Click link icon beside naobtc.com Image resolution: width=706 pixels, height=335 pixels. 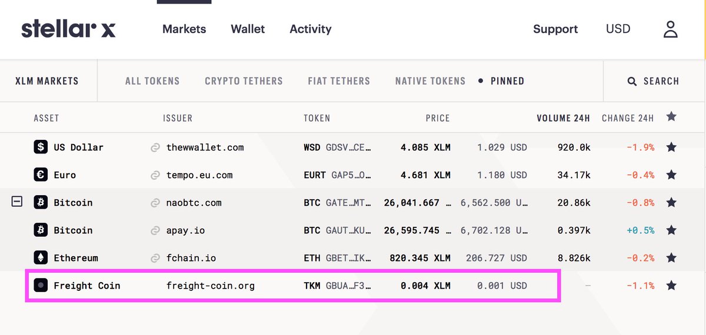coord(155,203)
